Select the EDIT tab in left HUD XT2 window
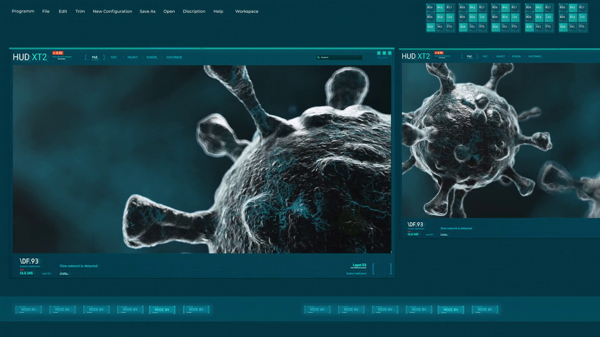Screen dimensions: 600x337 pos(113,57)
